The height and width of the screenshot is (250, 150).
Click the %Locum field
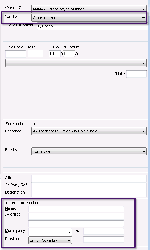click(x=69, y=54)
